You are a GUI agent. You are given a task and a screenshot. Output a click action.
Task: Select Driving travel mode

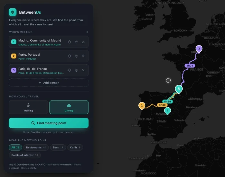[69, 107]
